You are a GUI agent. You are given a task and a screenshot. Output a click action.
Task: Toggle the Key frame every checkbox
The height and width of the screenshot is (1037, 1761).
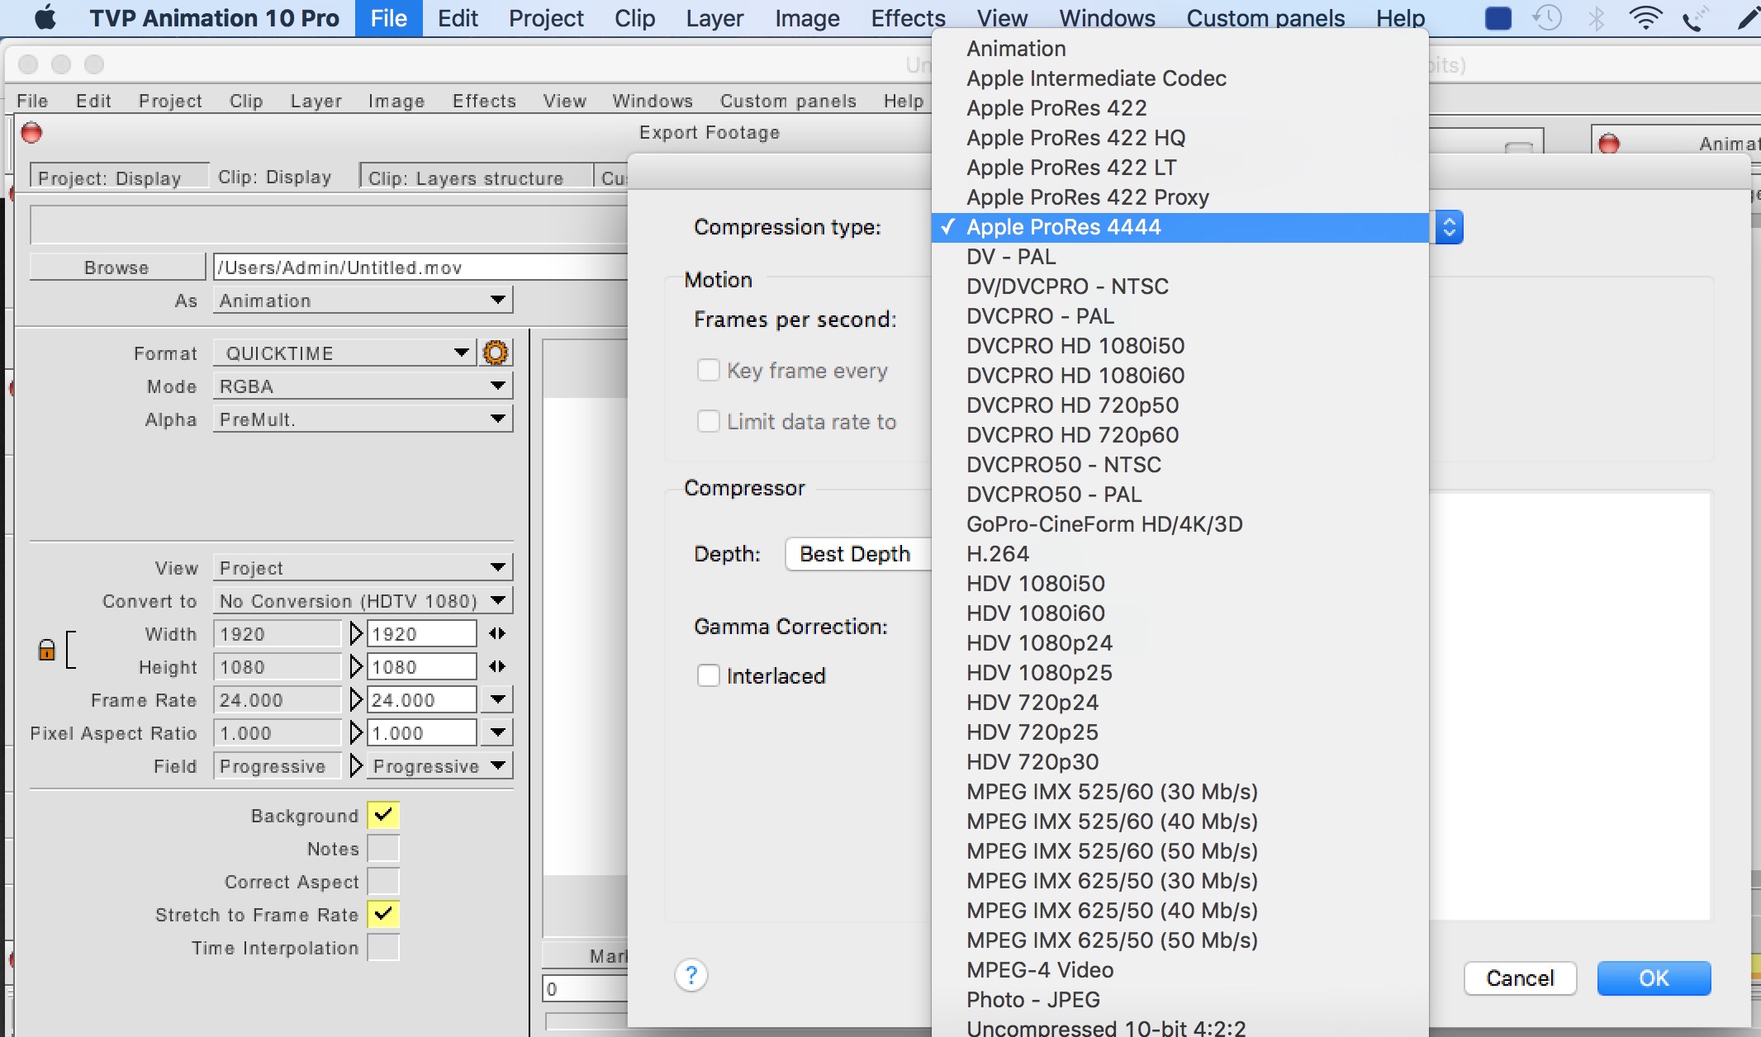[709, 370]
